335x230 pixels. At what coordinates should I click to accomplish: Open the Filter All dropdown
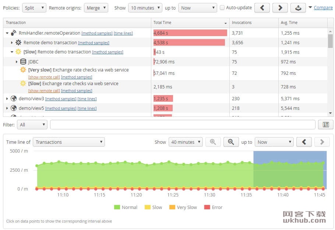32,125
